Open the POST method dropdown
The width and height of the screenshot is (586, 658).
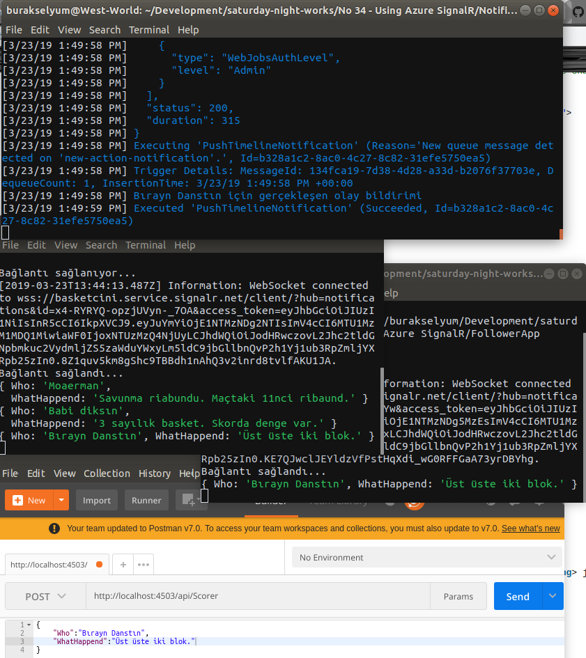(x=46, y=597)
